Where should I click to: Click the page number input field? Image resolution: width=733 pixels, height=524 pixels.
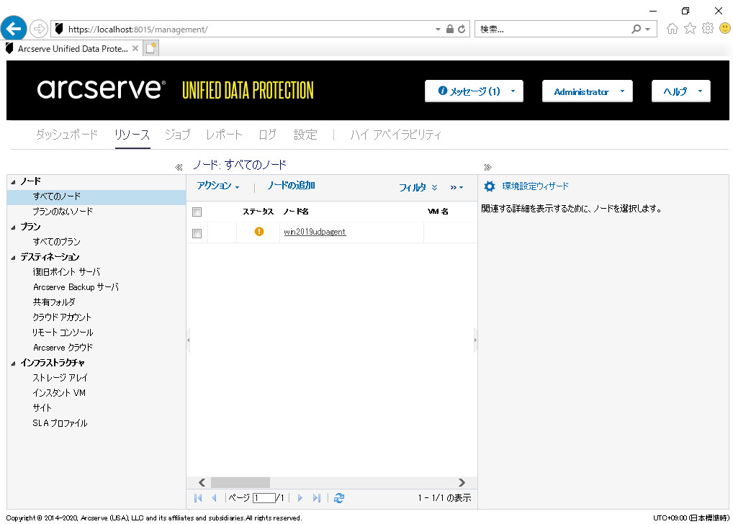click(x=264, y=498)
